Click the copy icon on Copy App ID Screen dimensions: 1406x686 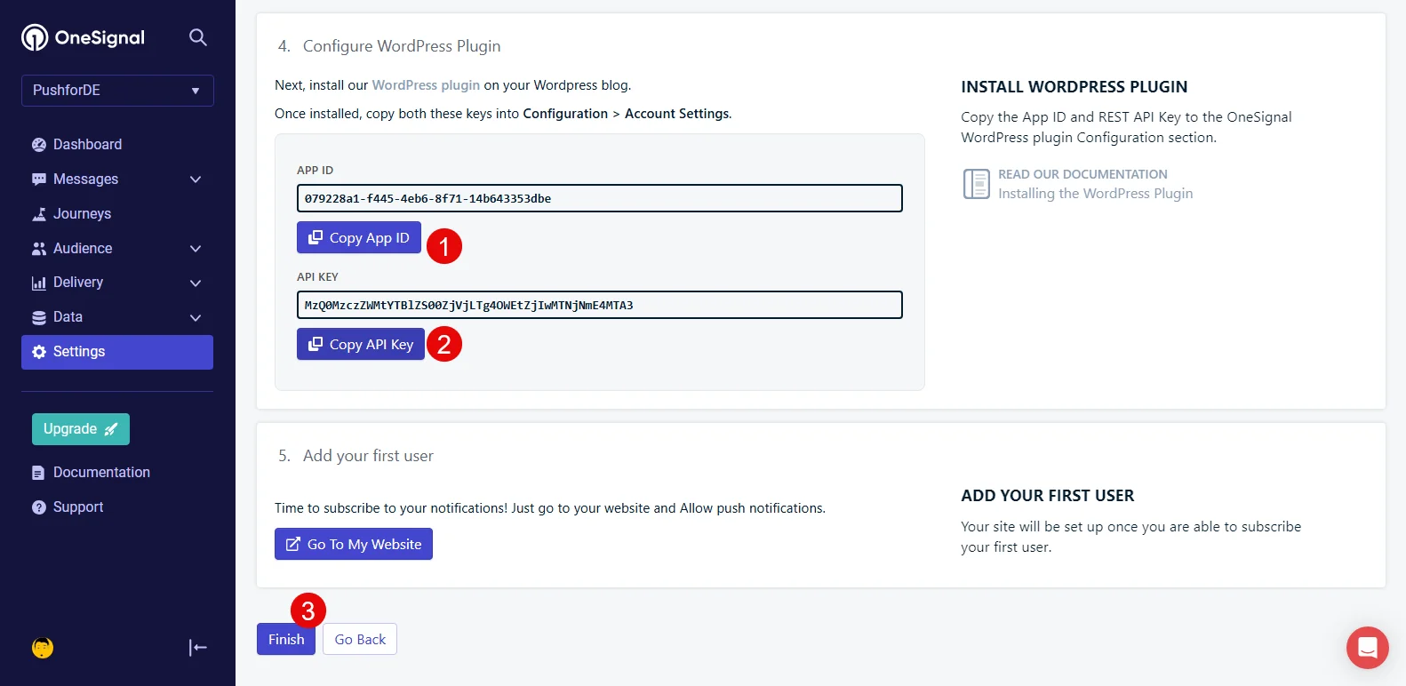point(316,237)
